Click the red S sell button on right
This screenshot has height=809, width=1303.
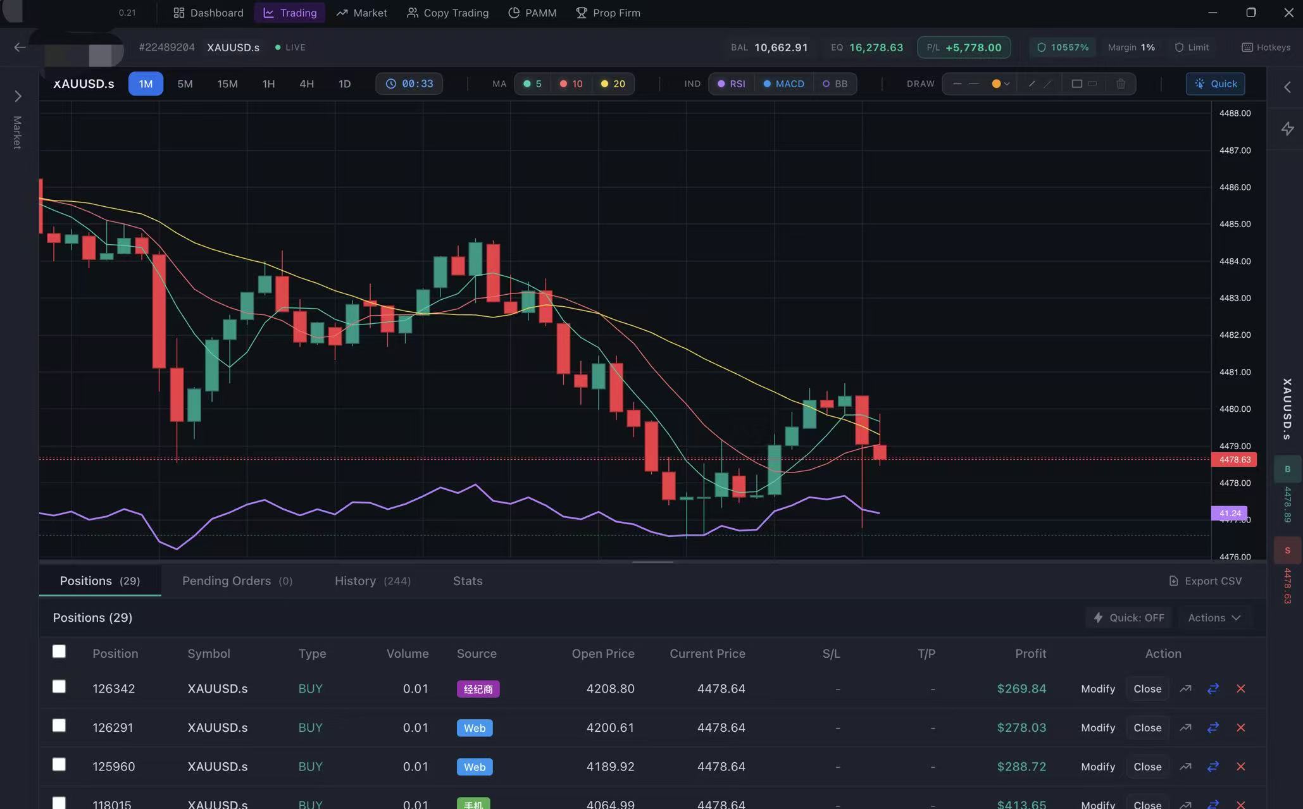1287,550
